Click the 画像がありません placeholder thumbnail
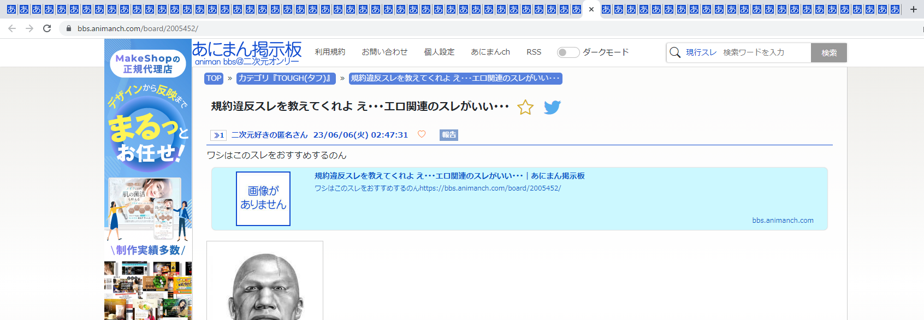 pyautogui.click(x=263, y=199)
